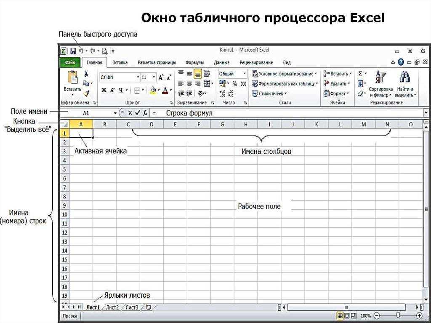Apply percent style with % icon

[x=235, y=84]
